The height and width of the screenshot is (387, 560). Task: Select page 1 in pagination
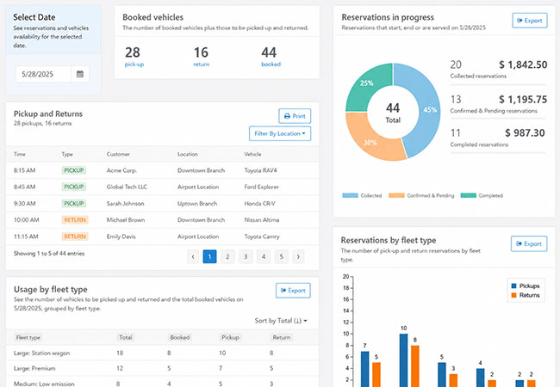(209, 256)
